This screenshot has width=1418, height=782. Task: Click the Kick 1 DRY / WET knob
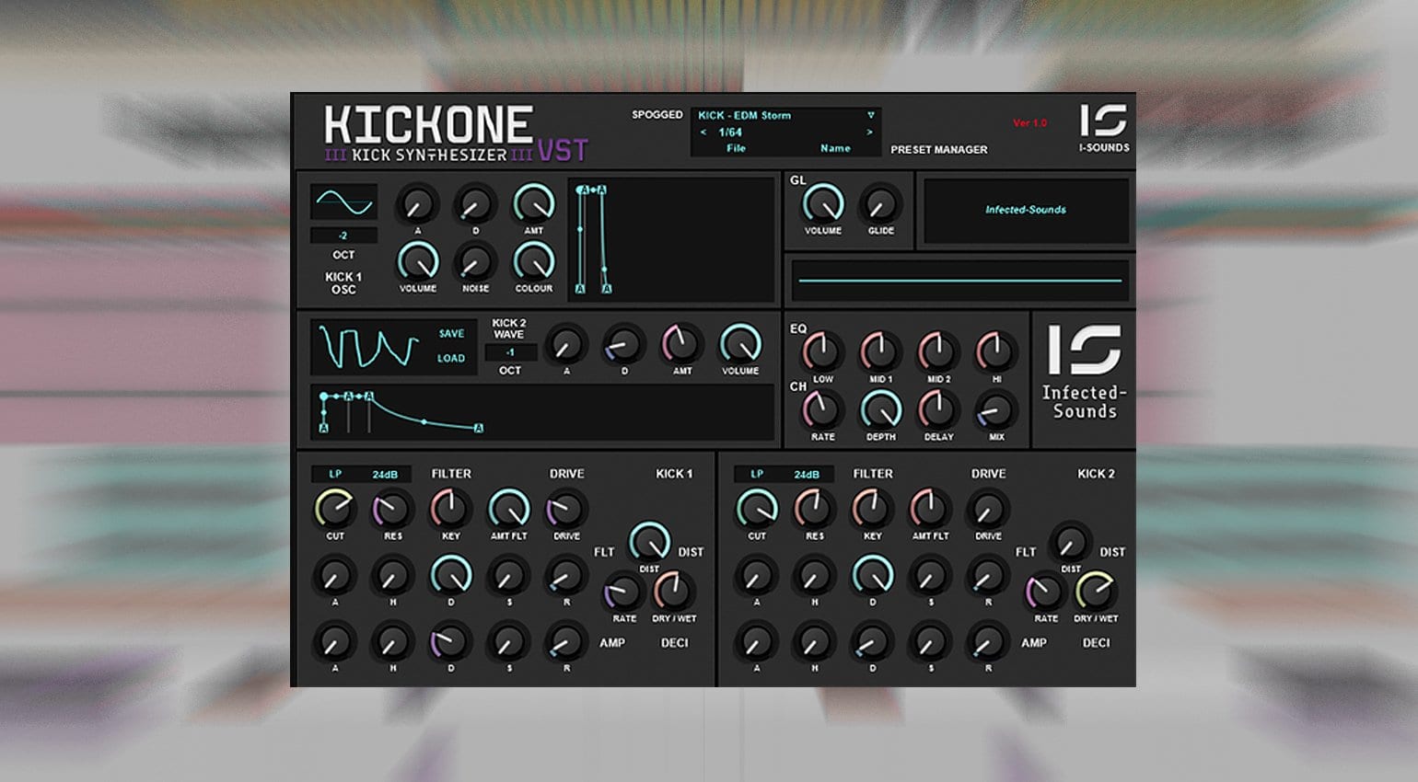pyautogui.click(x=674, y=592)
